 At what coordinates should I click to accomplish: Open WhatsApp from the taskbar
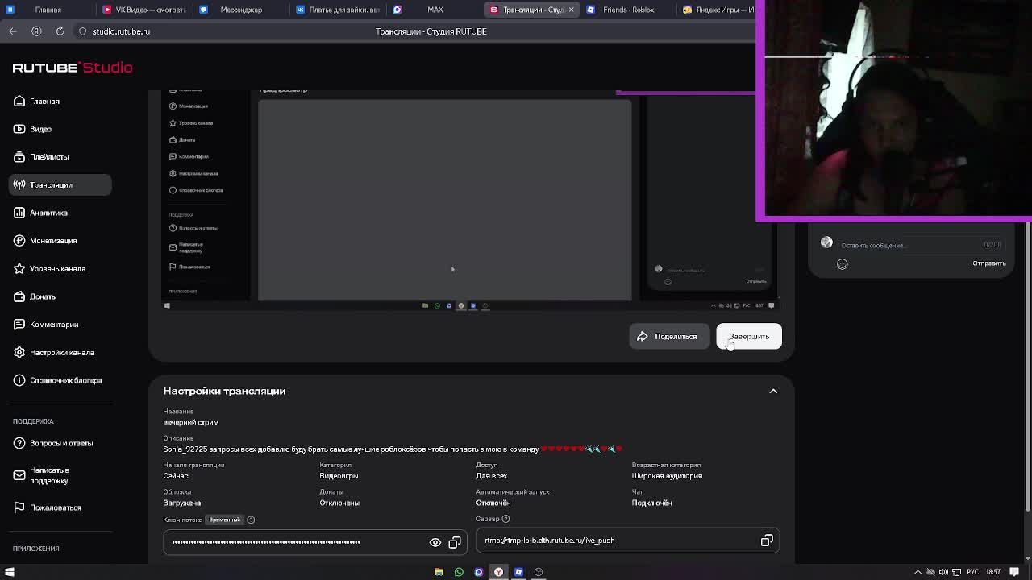tap(459, 572)
